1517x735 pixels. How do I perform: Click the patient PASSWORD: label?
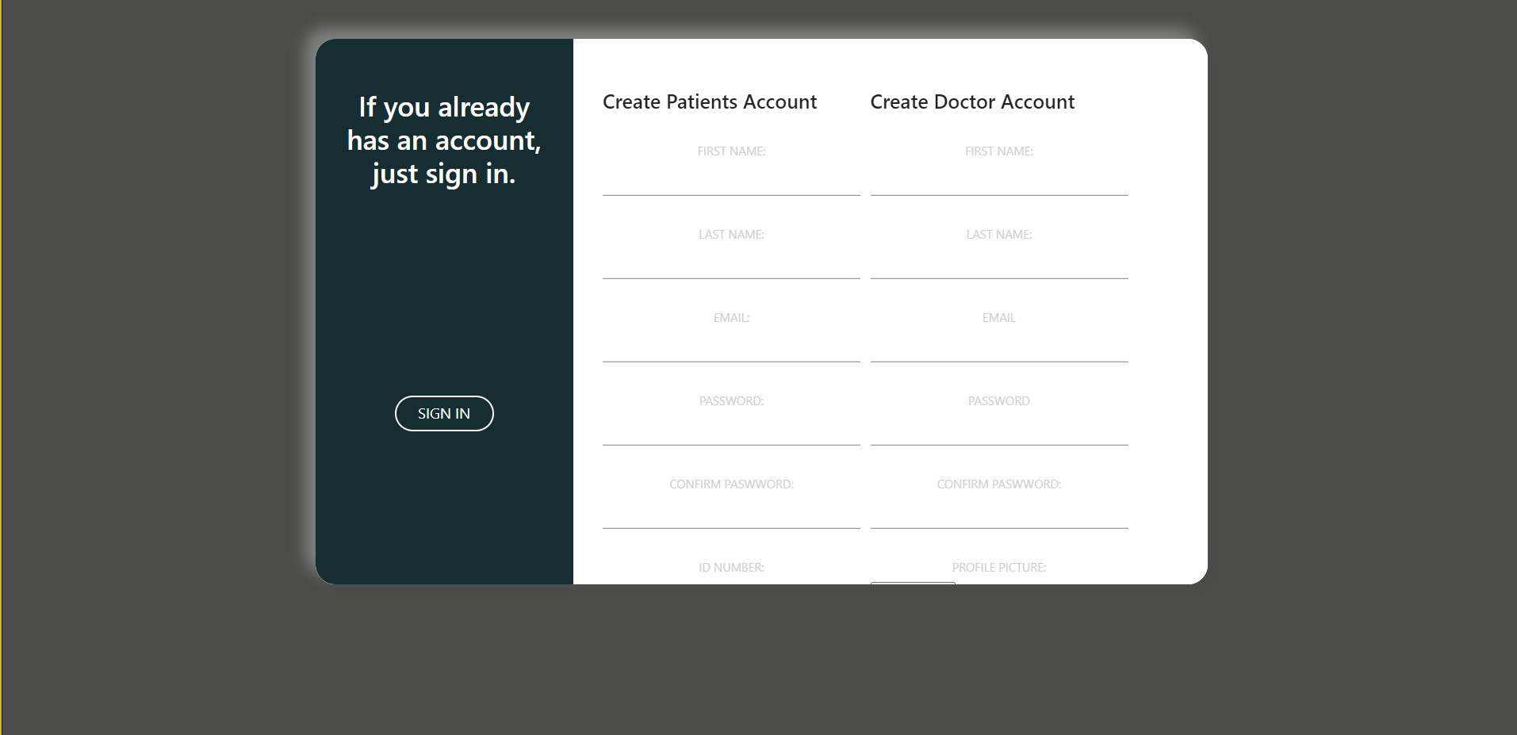731,401
